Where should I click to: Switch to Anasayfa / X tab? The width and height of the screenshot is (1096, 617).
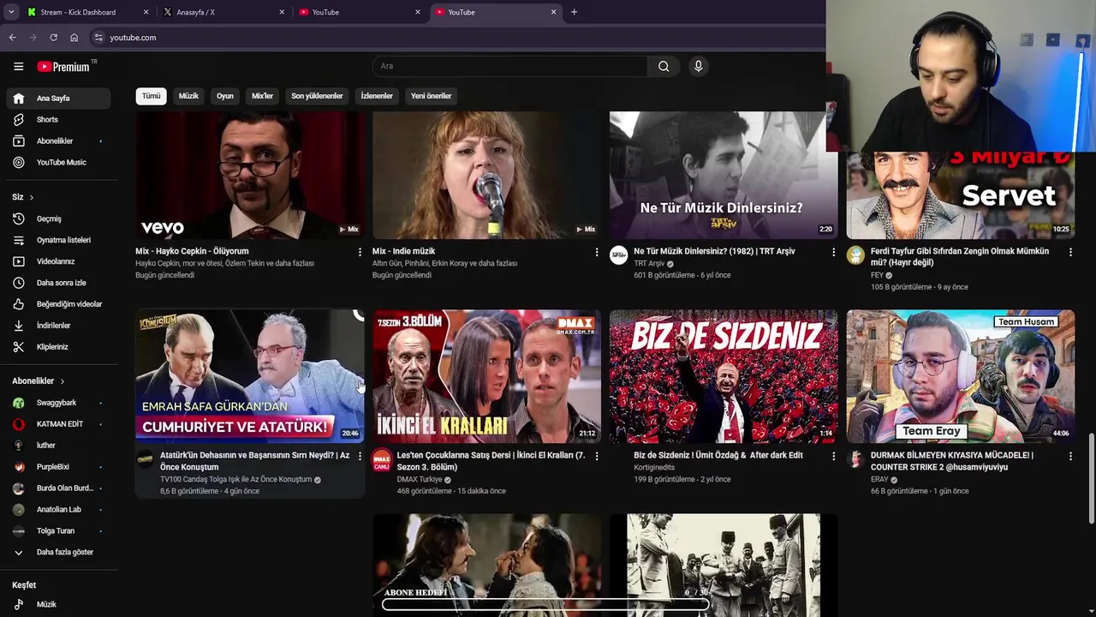(x=224, y=12)
